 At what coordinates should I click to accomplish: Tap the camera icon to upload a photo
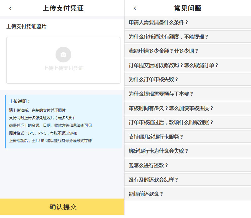[63, 55]
